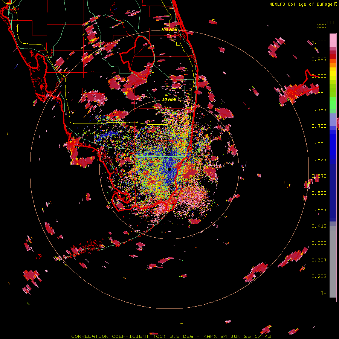This screenshot has height=339, width=339.
Task: Click the NEXLAB-College of DuPage header text
Action: point(301,4)
